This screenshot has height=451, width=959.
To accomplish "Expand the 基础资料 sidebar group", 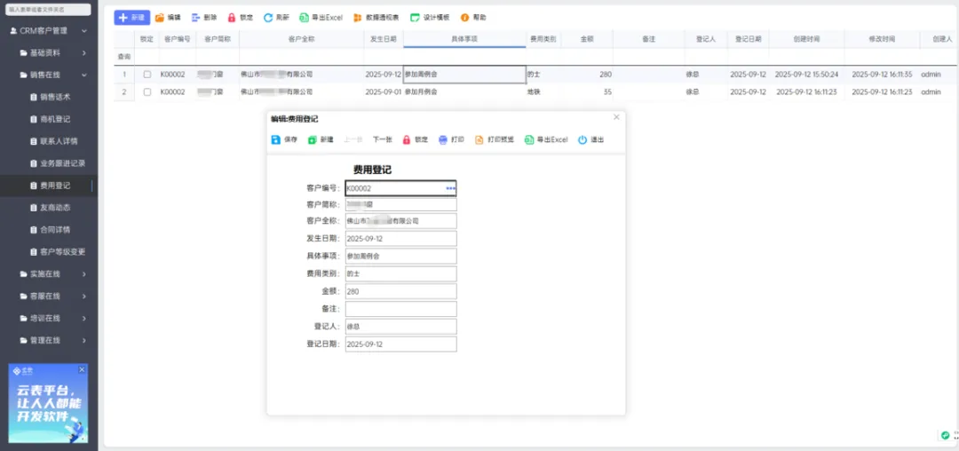I will click(83, 53).
